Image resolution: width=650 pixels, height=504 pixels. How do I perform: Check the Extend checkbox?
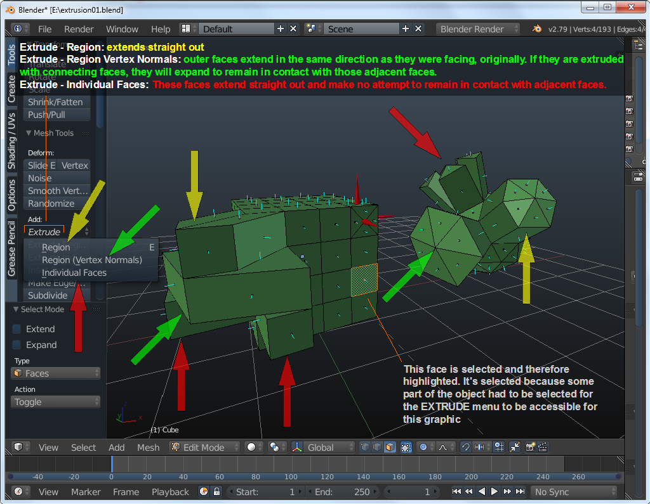17,329
